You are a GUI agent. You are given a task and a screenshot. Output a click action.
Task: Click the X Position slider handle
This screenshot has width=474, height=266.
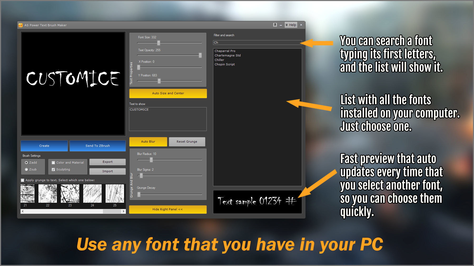coord(139,67)
